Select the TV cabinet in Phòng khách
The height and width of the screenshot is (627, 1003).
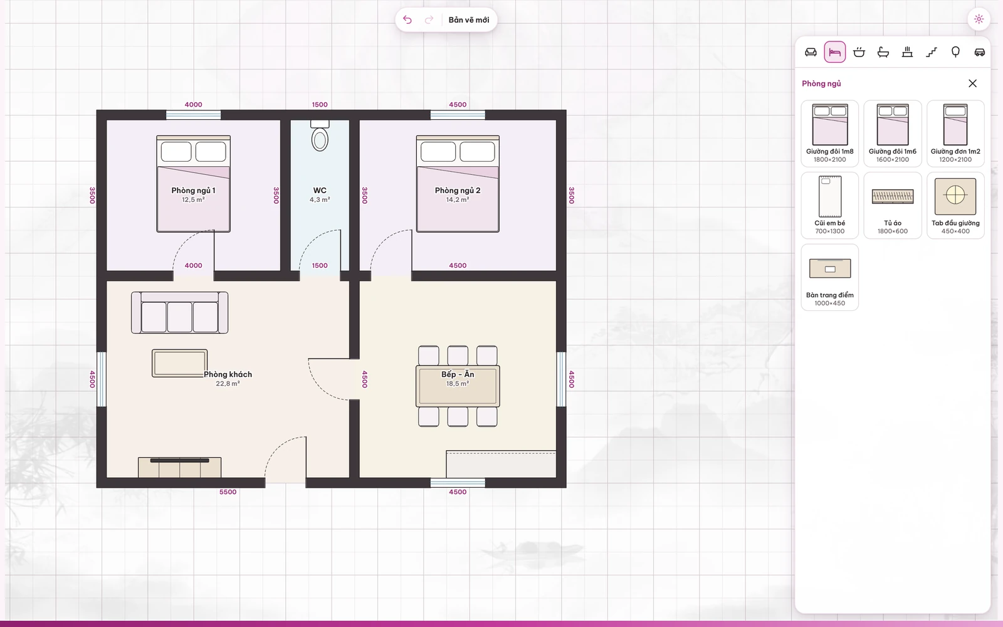point(180,468)
